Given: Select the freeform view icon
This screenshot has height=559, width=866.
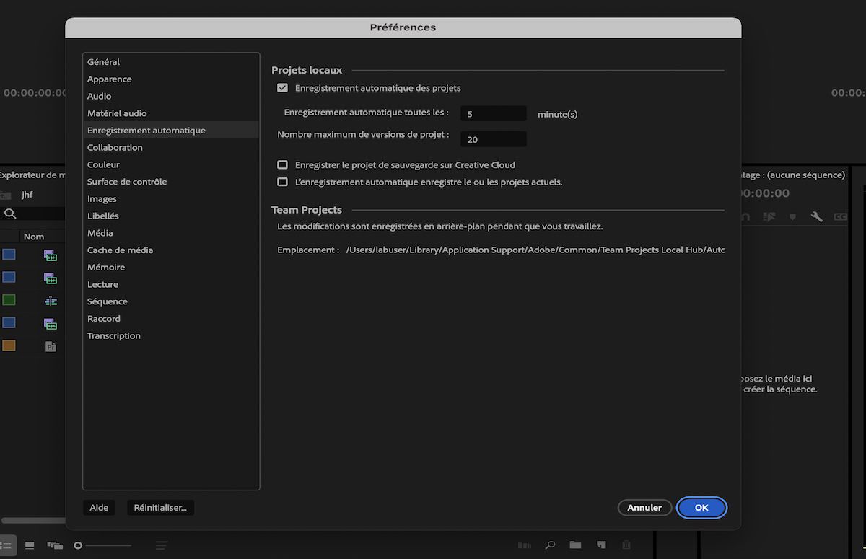Looking at the screenshot, I should tap(54, 545).
